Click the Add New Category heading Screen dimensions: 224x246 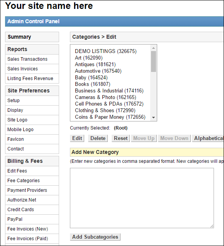[95, 152]
